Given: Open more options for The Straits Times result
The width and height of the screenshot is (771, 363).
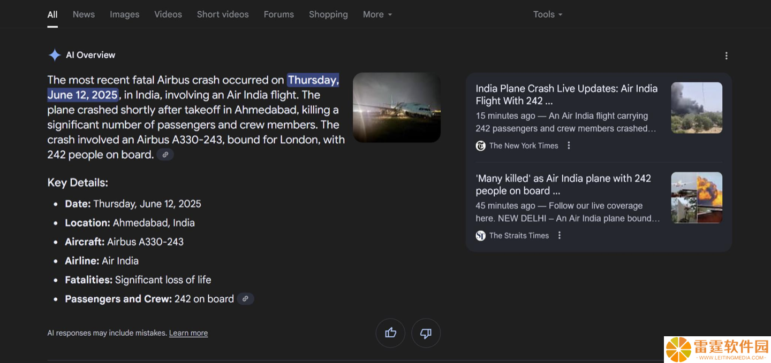Looking at the screenshot, I should click(x=559, y=235).
